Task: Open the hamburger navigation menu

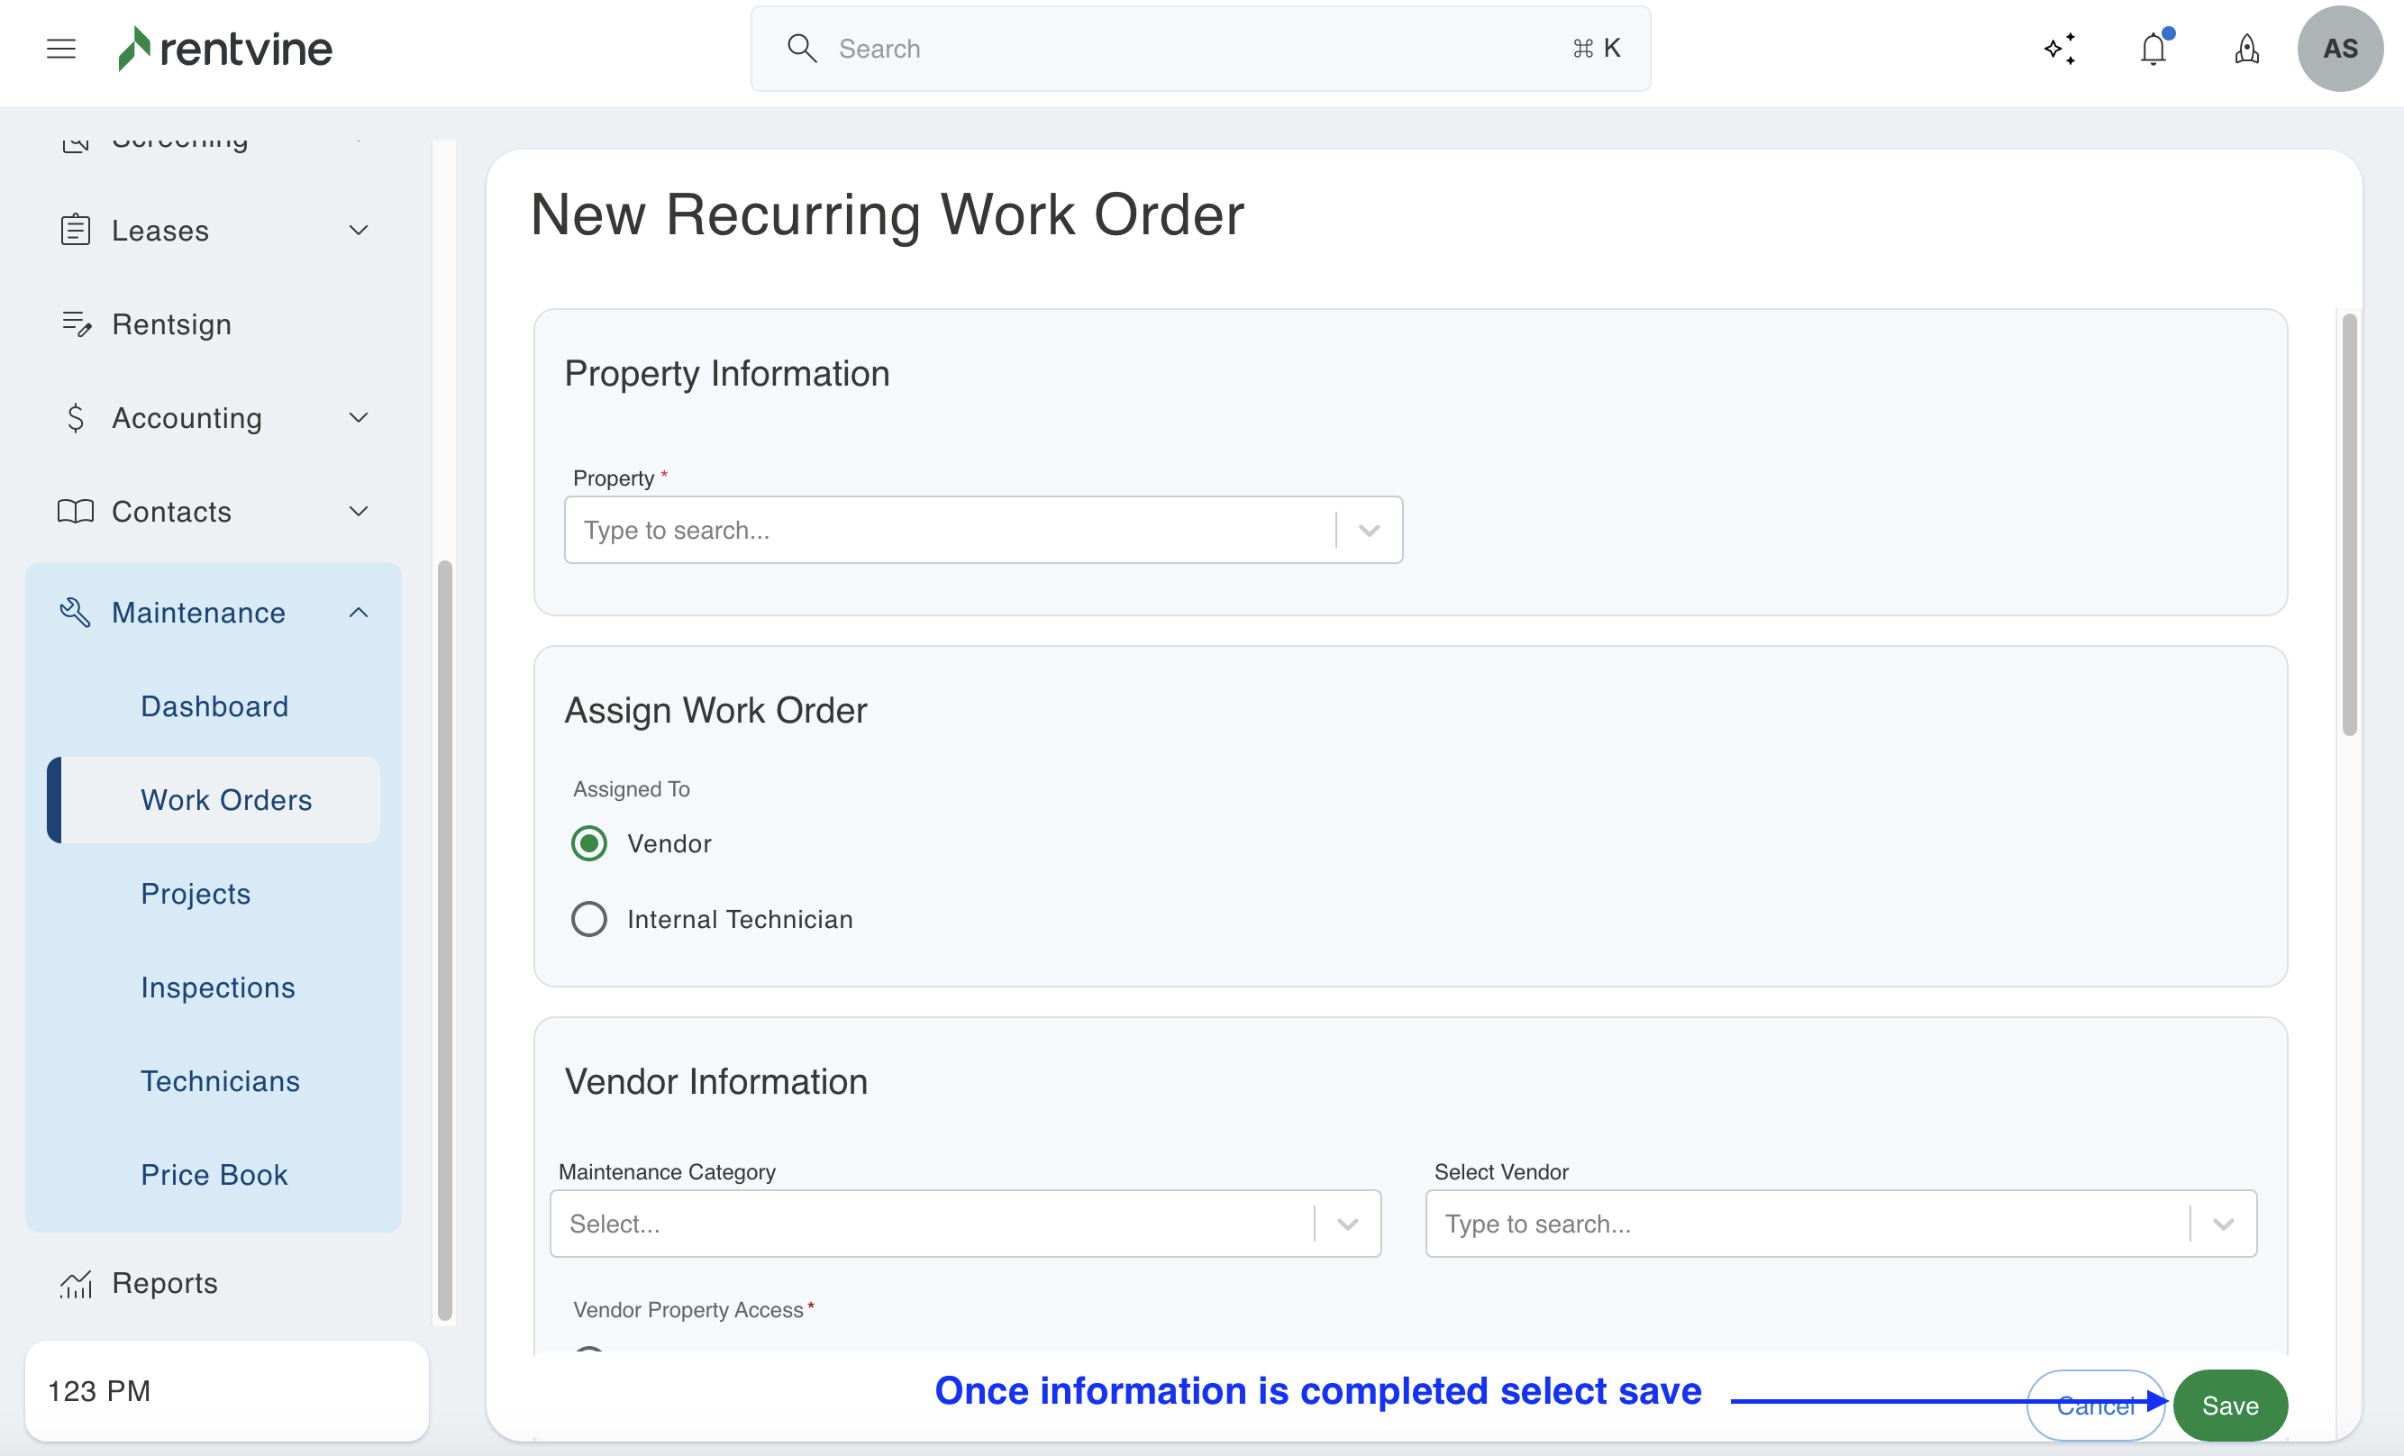Action: [60, 49]
